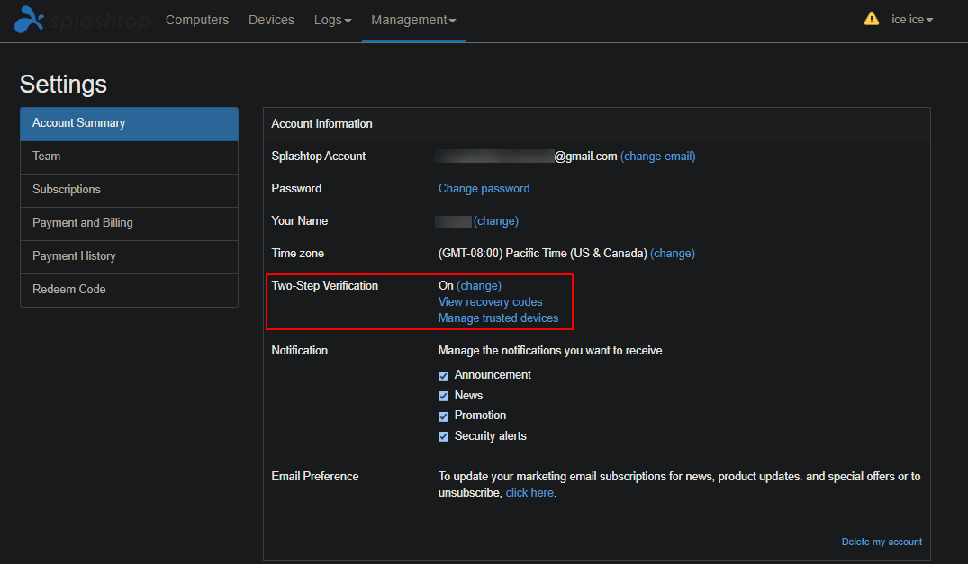The height and width of the screenshot is (564, 968).
Task: Open Payment and Billing section
Action: (x=129, y=223)
